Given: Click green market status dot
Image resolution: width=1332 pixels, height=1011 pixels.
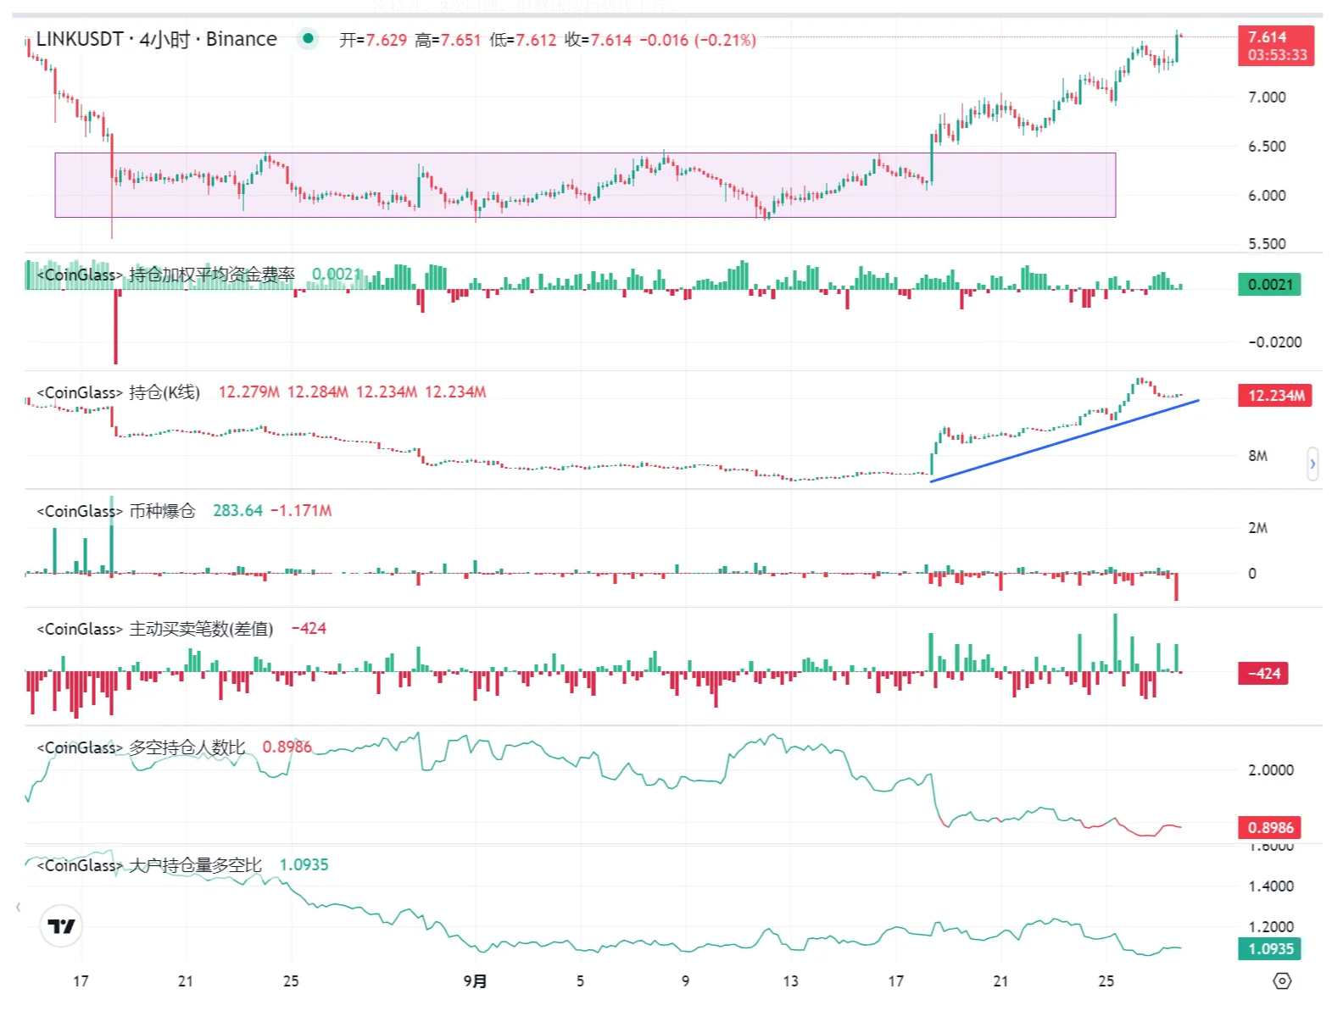Looking at the screenshot, I should click(x=309, y=38).
